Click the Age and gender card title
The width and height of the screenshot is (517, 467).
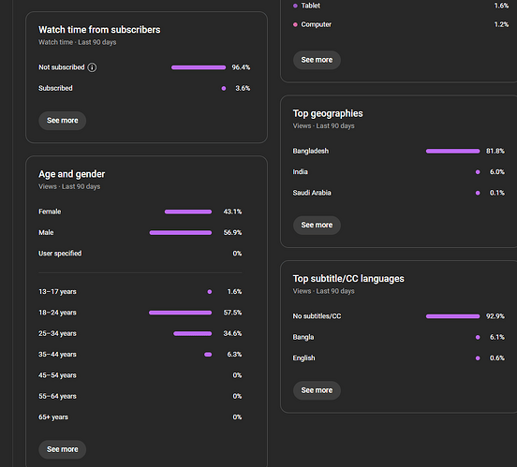72,174
